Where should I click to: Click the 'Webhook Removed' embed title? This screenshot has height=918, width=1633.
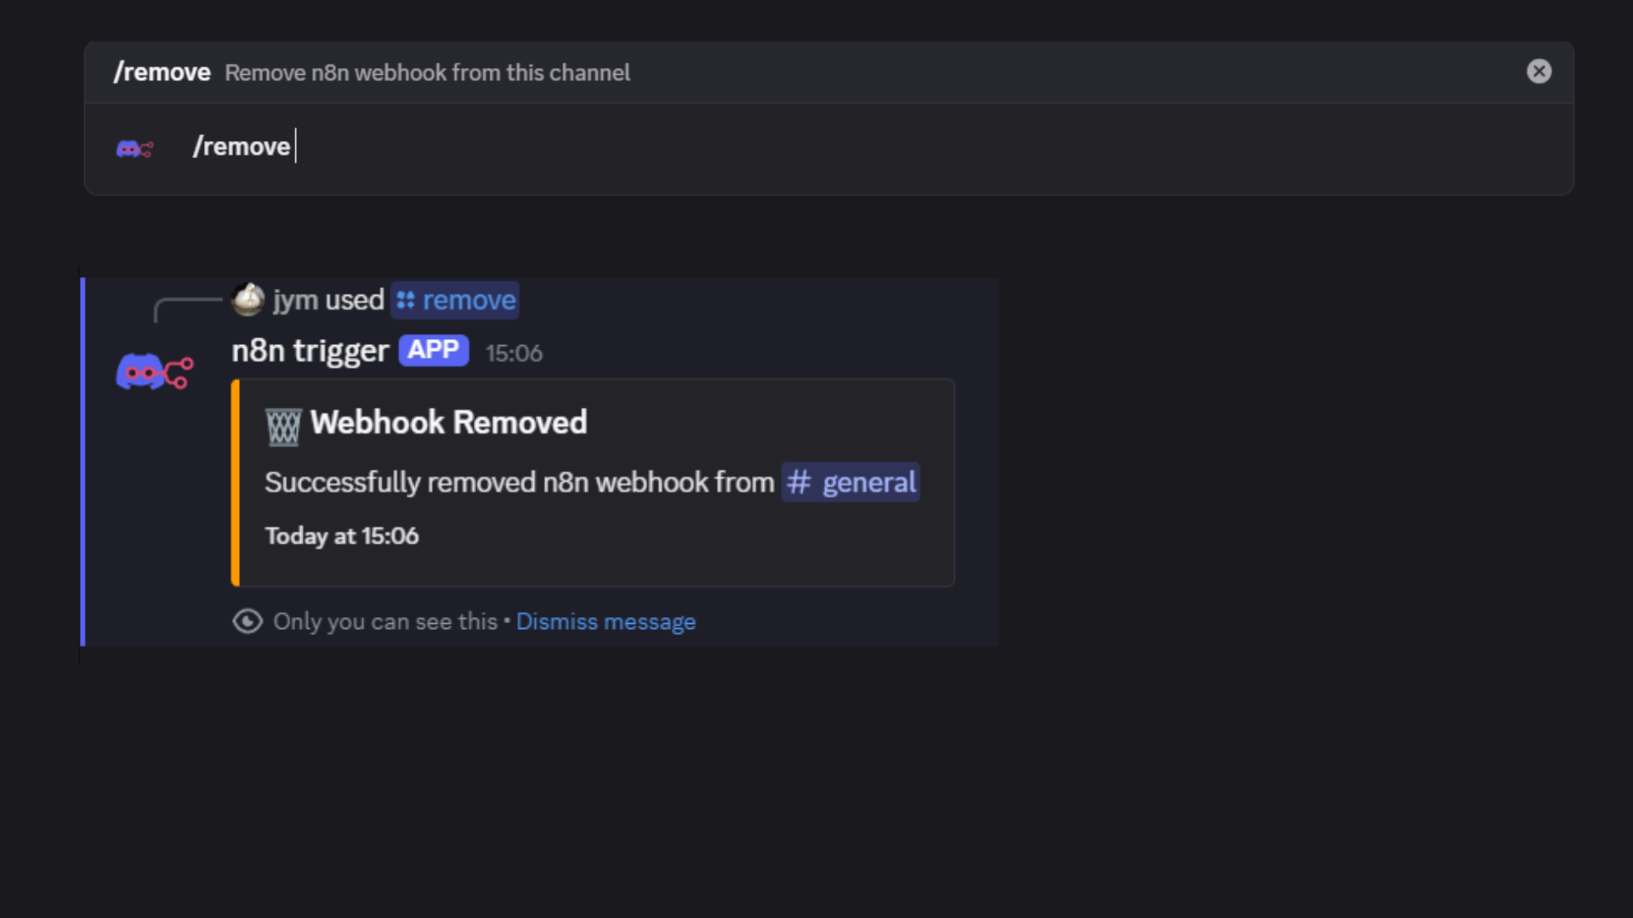point(448,422)
